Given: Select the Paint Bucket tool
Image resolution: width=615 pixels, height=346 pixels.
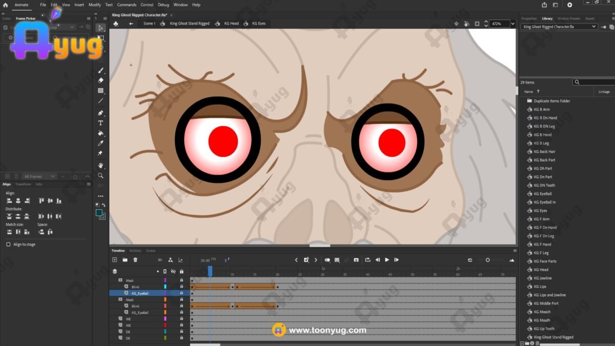Looking at the screenshot, I should [101, 133].
